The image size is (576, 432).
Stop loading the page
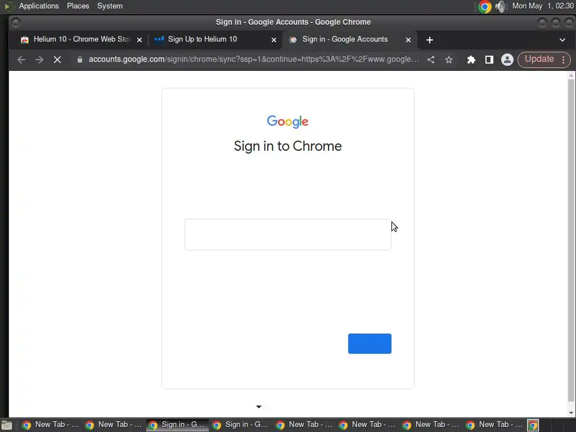click(x=57, y=60)
